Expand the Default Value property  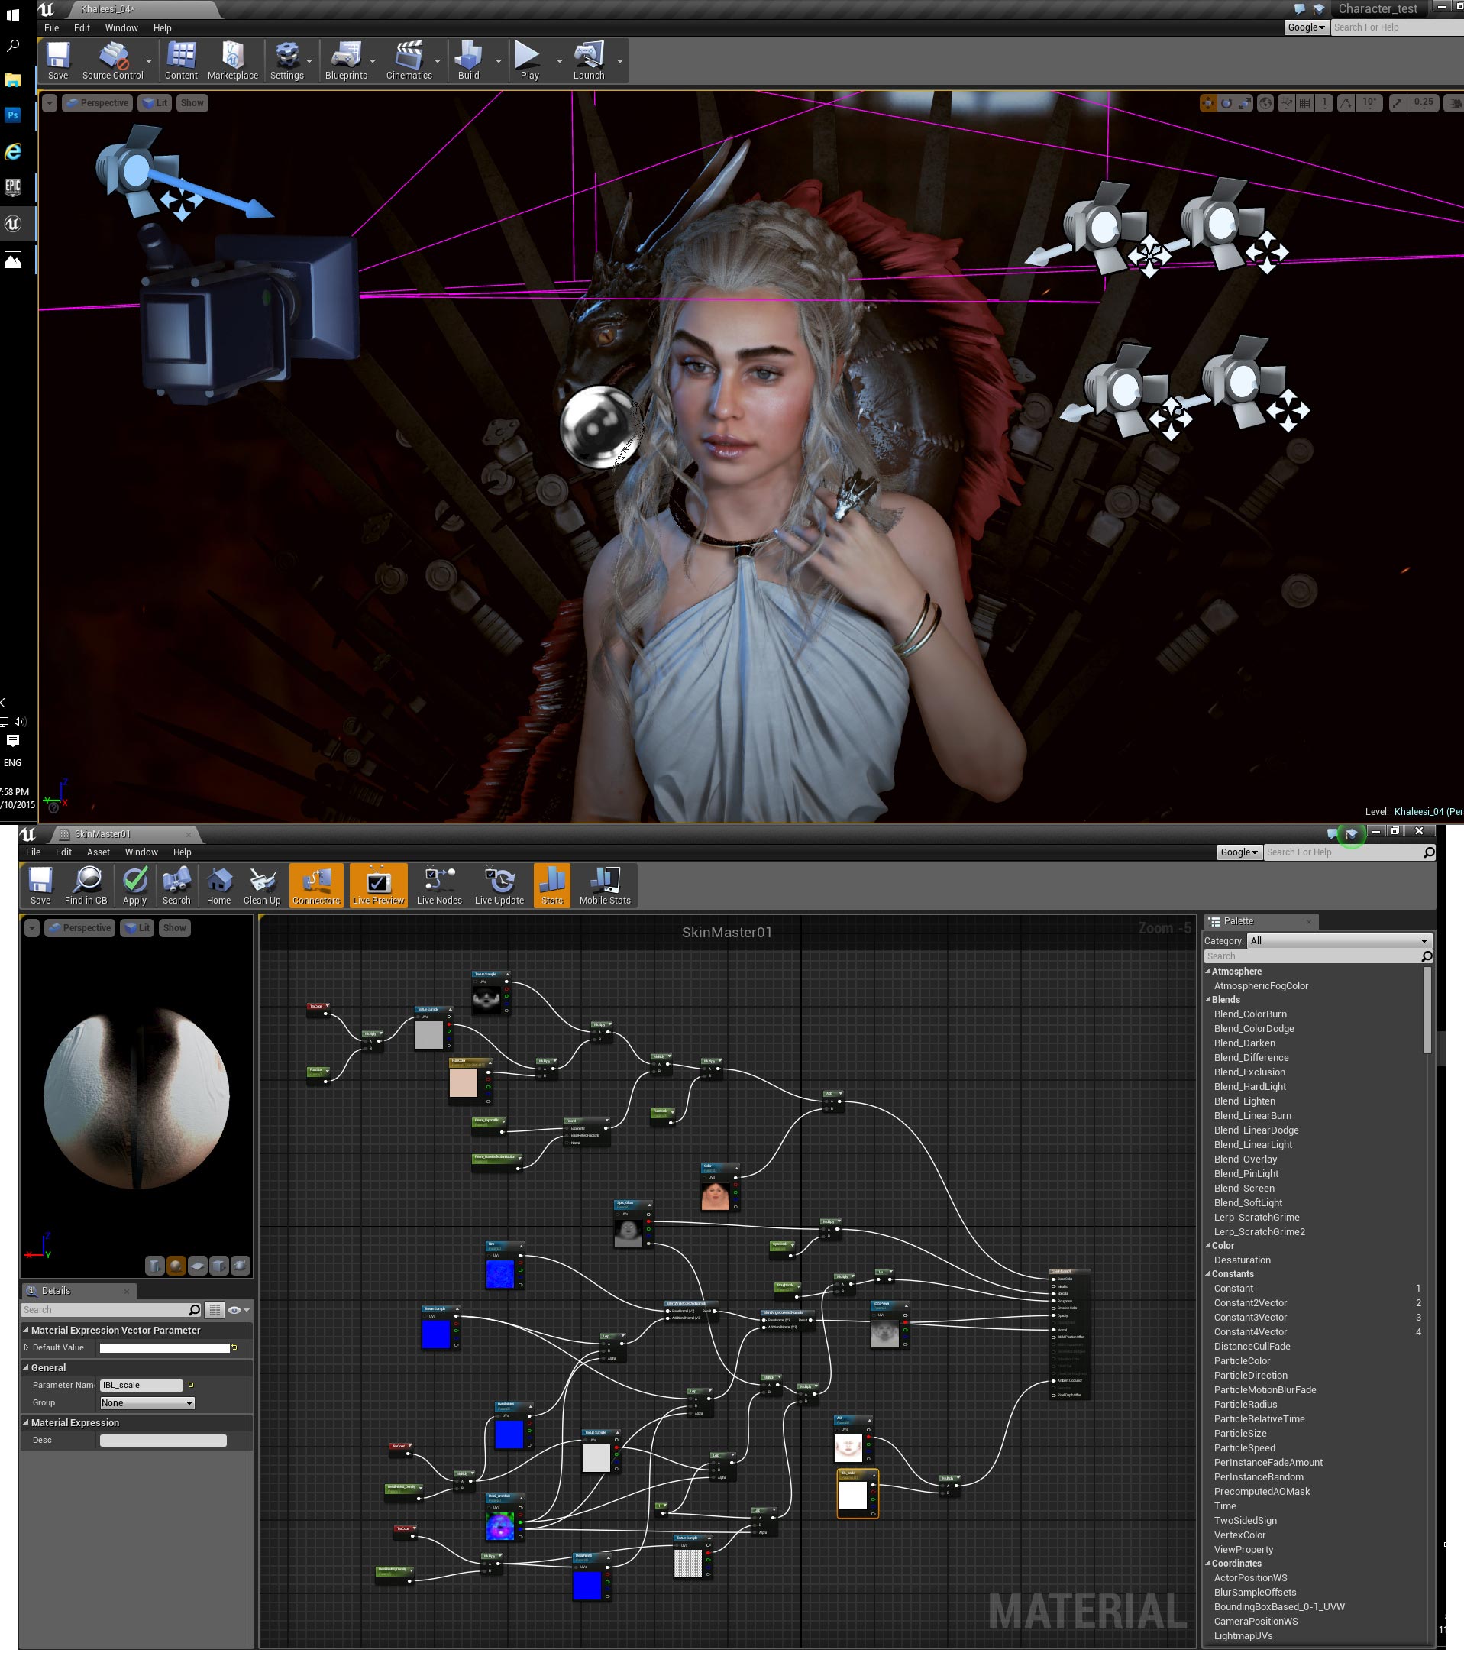point(27,1347)
